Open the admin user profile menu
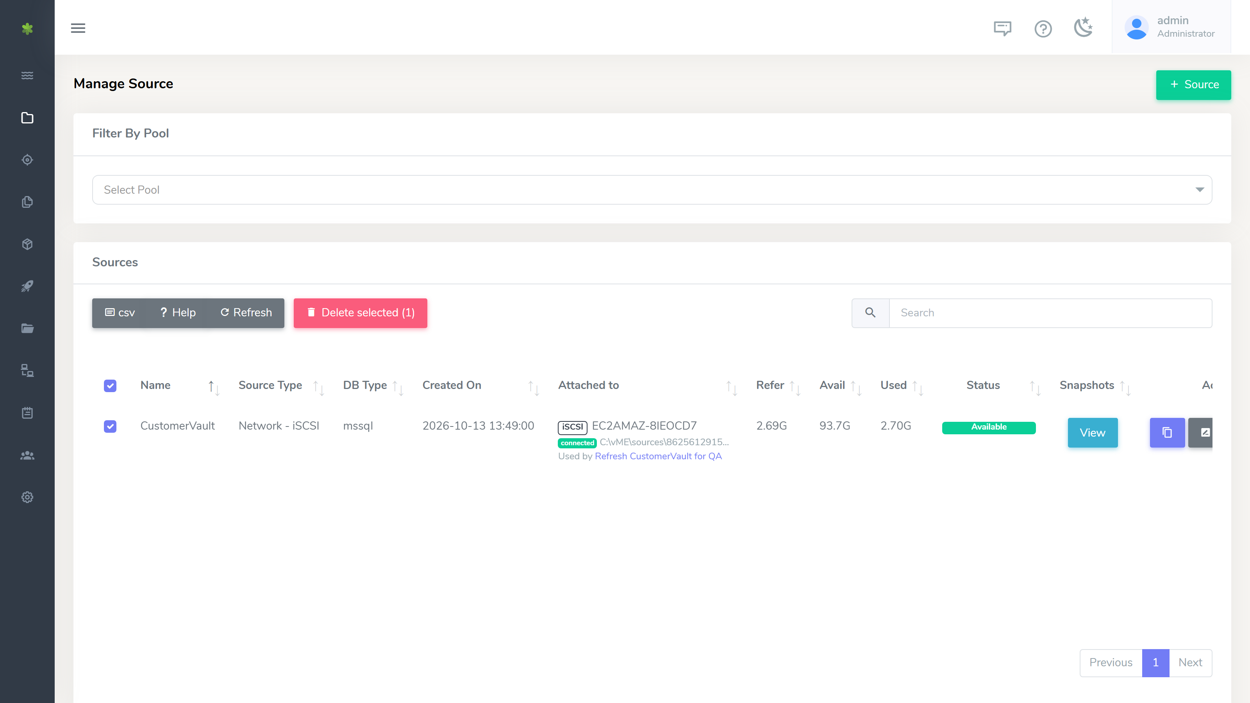The height and width of the screenshot is (703, 1250). tap(1171, 27)
